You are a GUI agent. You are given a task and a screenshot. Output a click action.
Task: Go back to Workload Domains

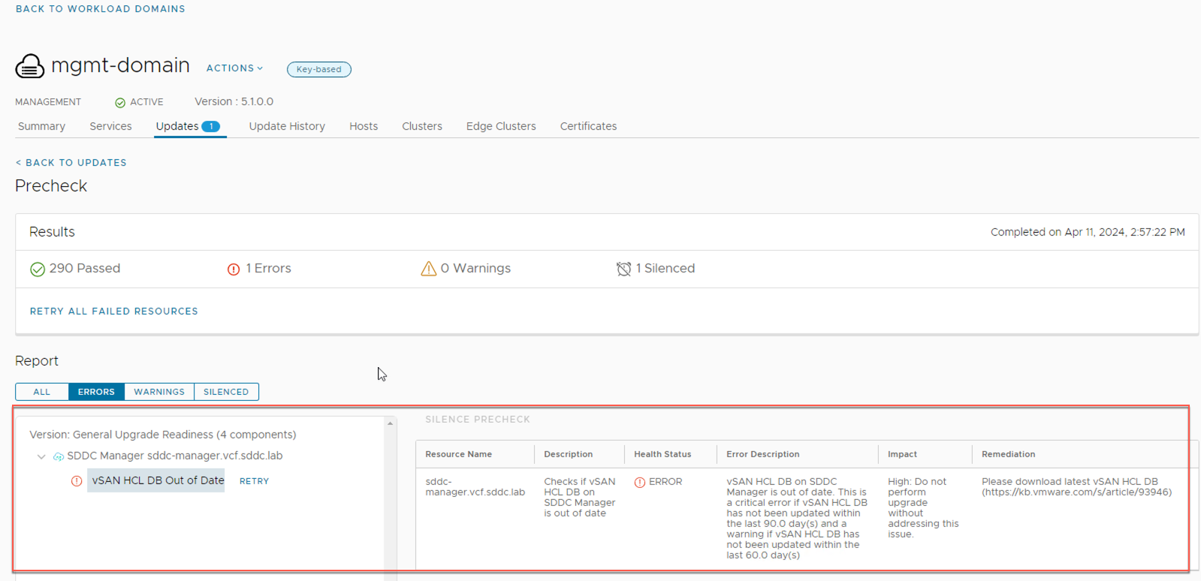click(101, 9)
